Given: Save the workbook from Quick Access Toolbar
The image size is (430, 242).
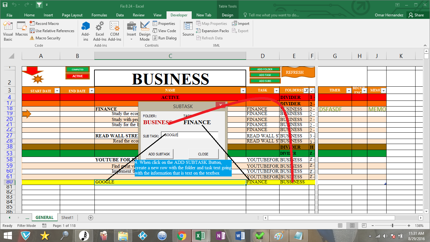Looking at the screenshot, I should 5,5.
